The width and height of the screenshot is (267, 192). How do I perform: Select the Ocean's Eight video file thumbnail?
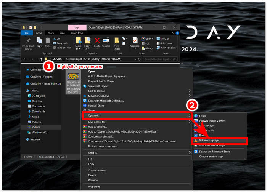73,76
